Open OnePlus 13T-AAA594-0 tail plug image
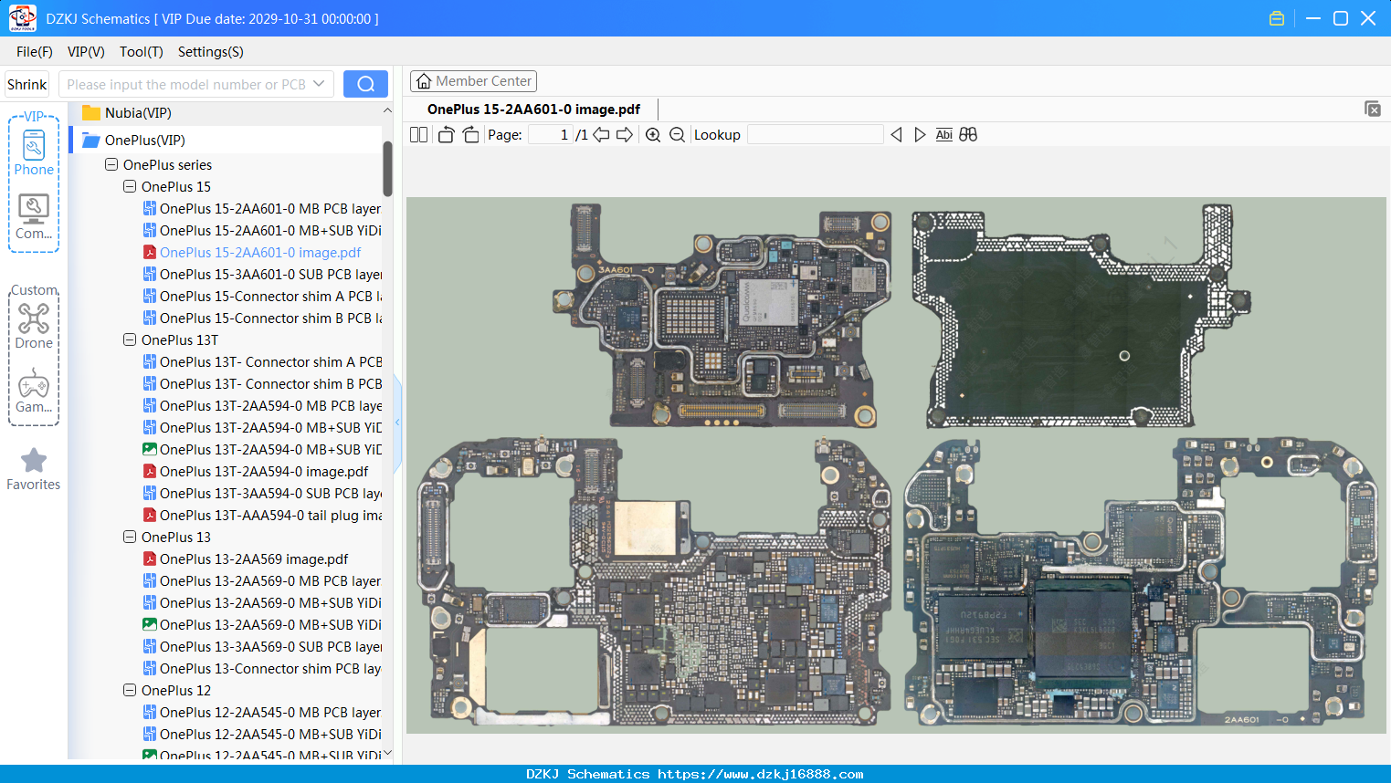Screen dimensions: 1391x783 click(x=262, y=516)
